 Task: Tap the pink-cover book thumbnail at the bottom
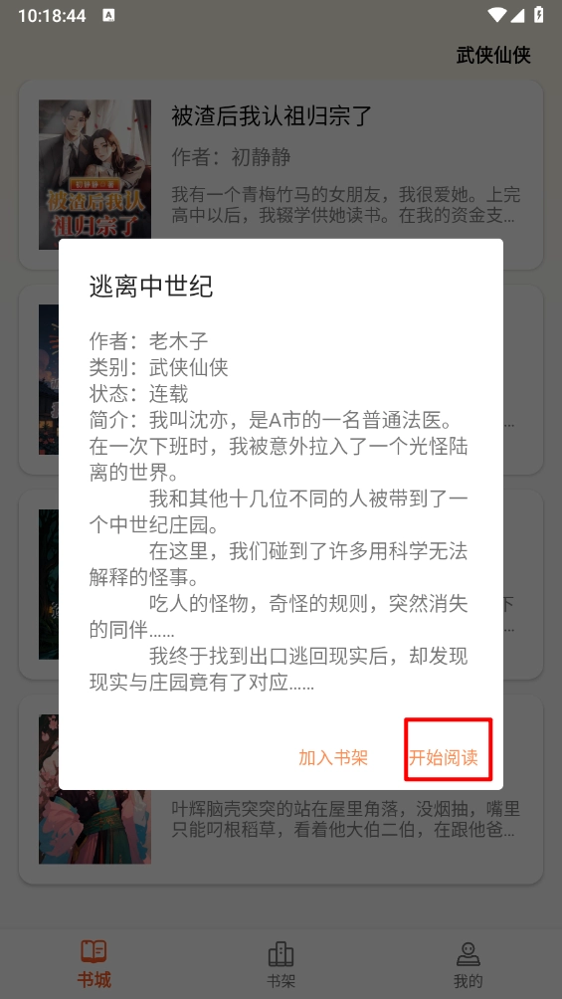click(94, 827)
